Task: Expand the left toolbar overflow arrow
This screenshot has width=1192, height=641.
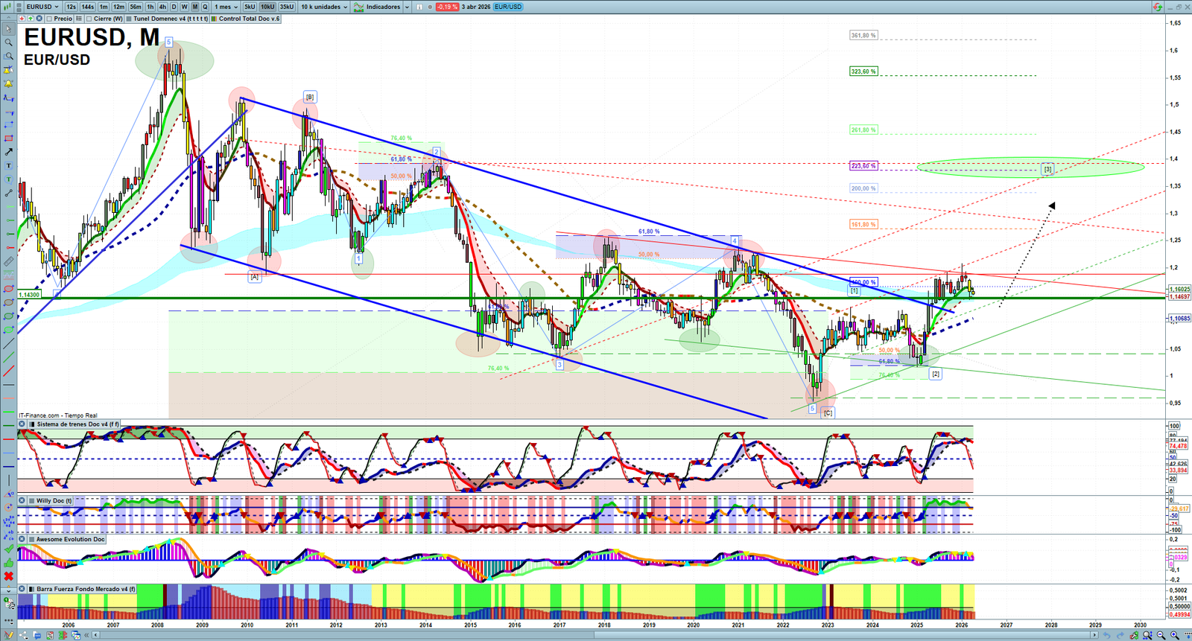Action: coord(8,590)
